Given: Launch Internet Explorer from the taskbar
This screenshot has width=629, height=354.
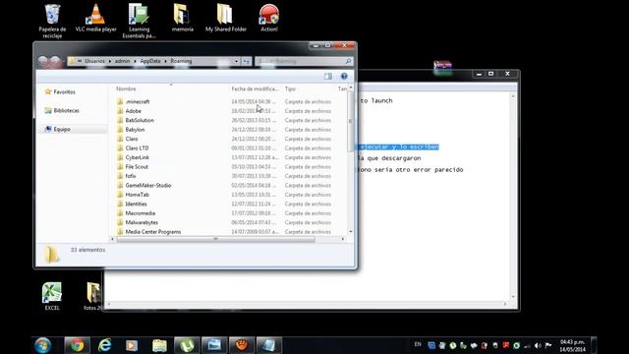Looking at the screenshot, I should 105,345.
